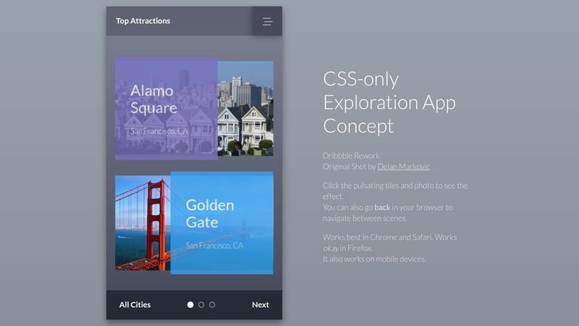
Task: Select the first filled pagination dot
Action: pos(190,305)
